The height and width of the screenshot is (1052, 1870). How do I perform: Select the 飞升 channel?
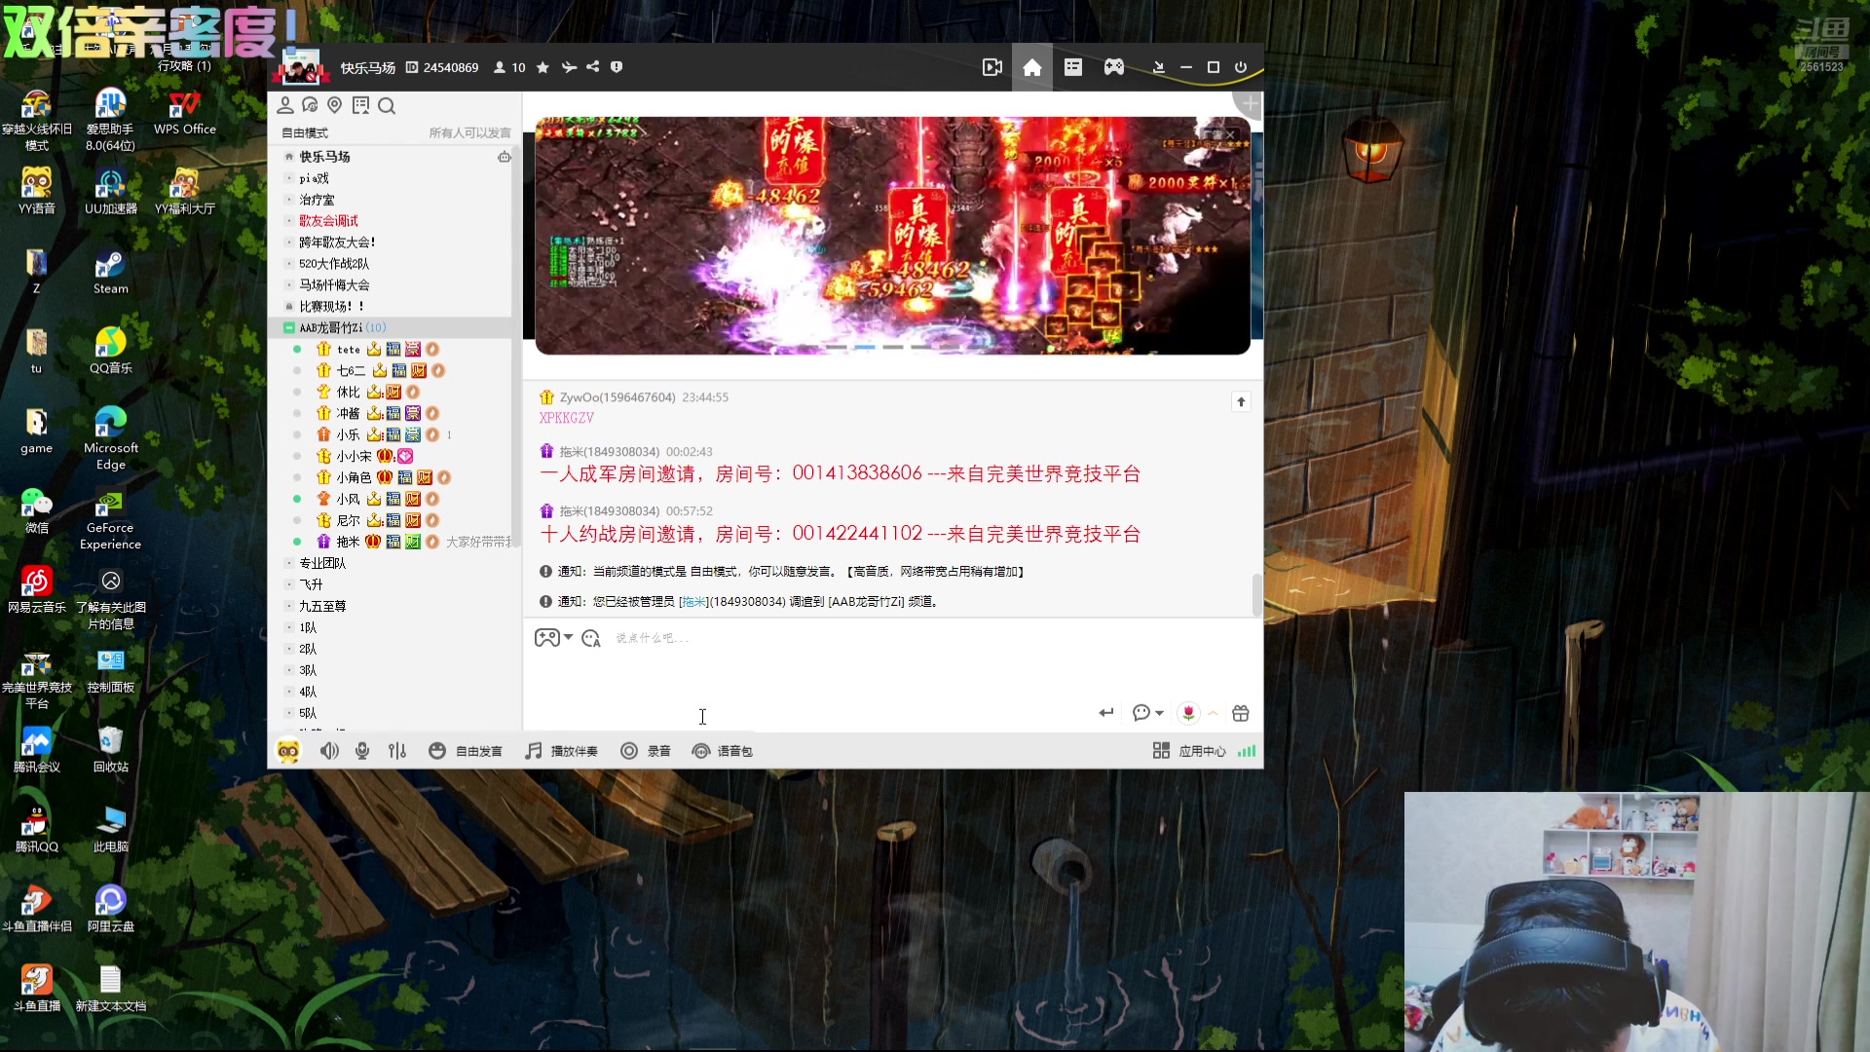(x=311, y=585)
